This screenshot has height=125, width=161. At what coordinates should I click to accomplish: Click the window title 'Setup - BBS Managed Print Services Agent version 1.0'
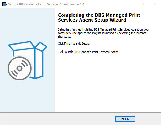click(x=46, y=4)
